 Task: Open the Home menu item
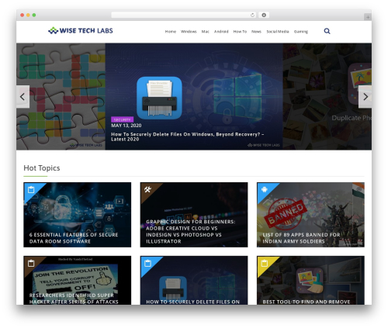click(171, 32)
